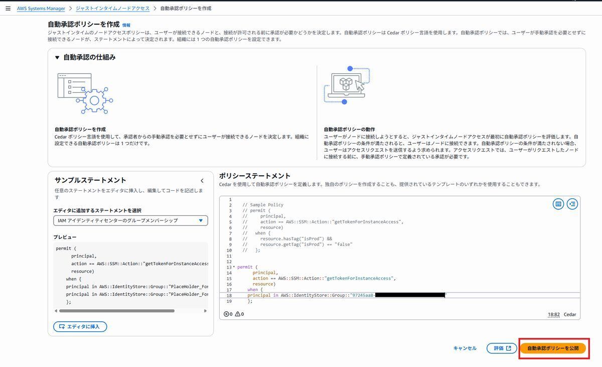Place cursor on line 18 principal statement
602x367 pixels.
pyautogui.click(x=346, y=295)
